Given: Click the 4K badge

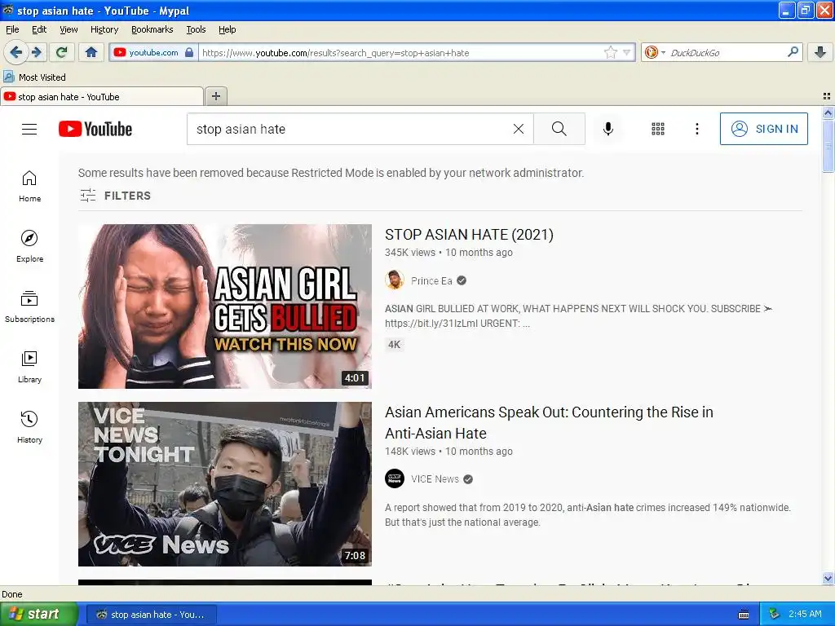Looking at the screenshot, I should pos(395,345).
